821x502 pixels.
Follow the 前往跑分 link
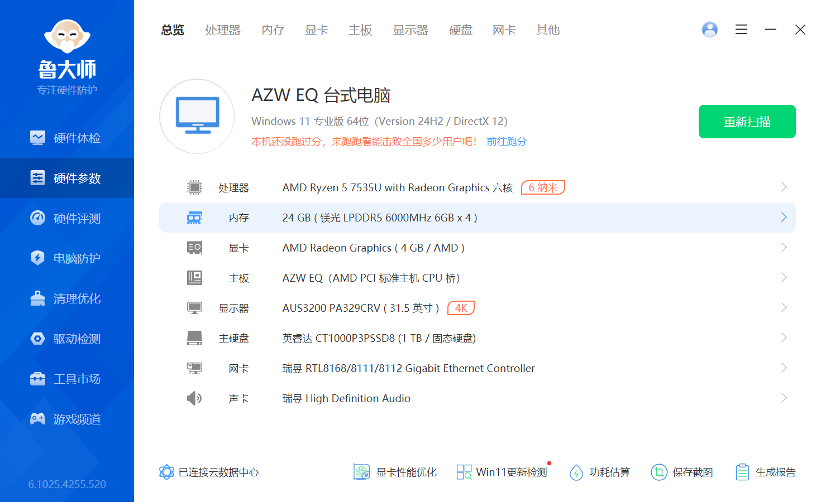(507, 142)
